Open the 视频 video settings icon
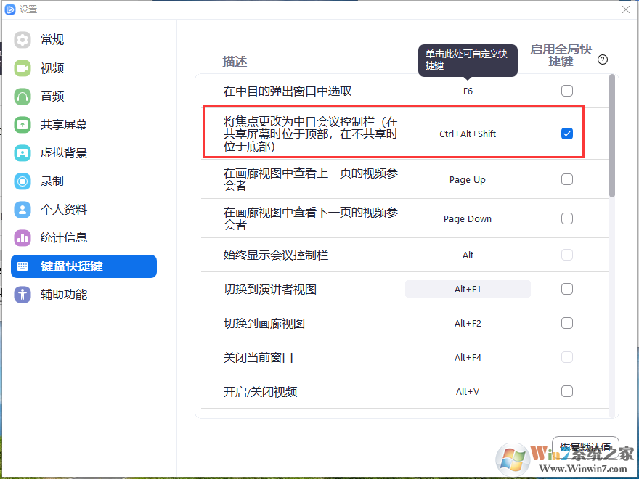Screen dimensions: 639x479 coord(23,68)
